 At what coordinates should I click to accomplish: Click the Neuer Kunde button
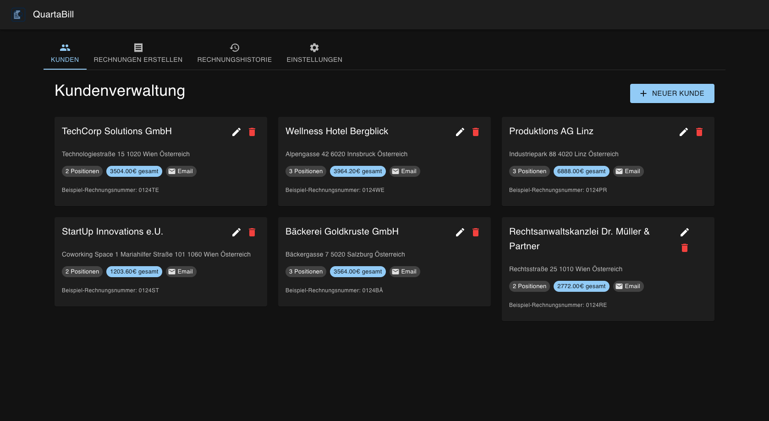click(672, 93)
